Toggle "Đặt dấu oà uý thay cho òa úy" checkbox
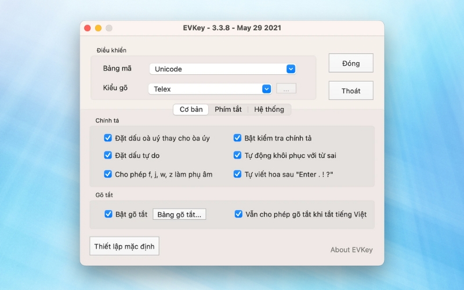464x290 pixels. click(108, 138)
